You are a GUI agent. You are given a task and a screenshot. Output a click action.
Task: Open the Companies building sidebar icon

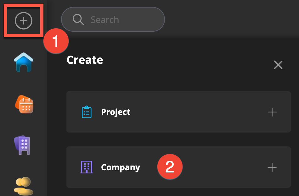pos(23,145)
